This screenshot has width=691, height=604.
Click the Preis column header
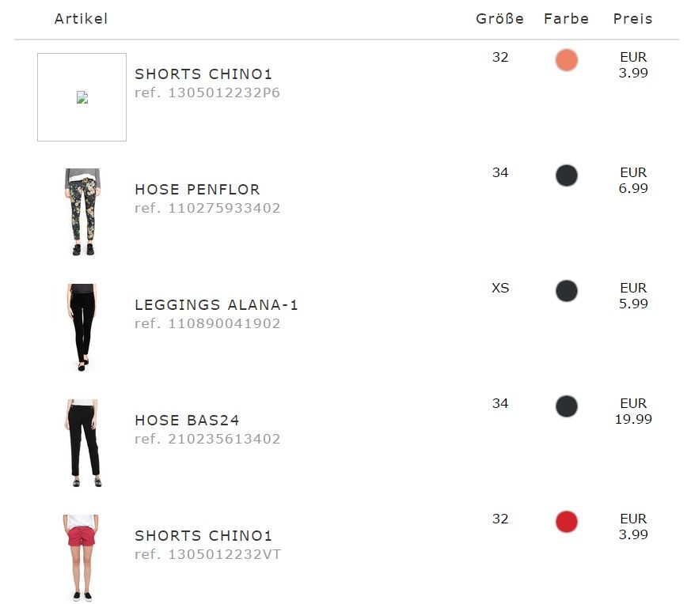633,19
